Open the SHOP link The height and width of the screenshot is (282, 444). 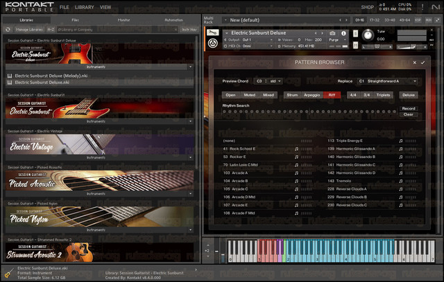[x=367, y=7]
